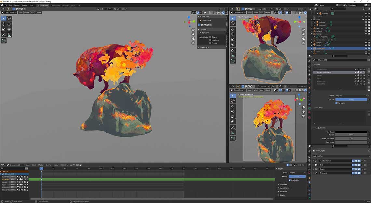Screen dimensions: 371x203
Task: Toggle camera view icon in main viewport
Action: coord(193,38)
